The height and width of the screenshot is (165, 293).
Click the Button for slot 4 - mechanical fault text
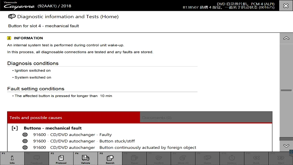[x=44, y=26]
